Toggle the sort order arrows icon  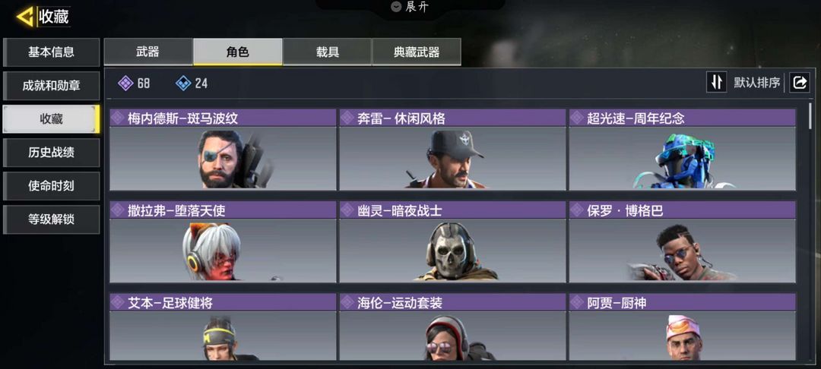point(716,83)
